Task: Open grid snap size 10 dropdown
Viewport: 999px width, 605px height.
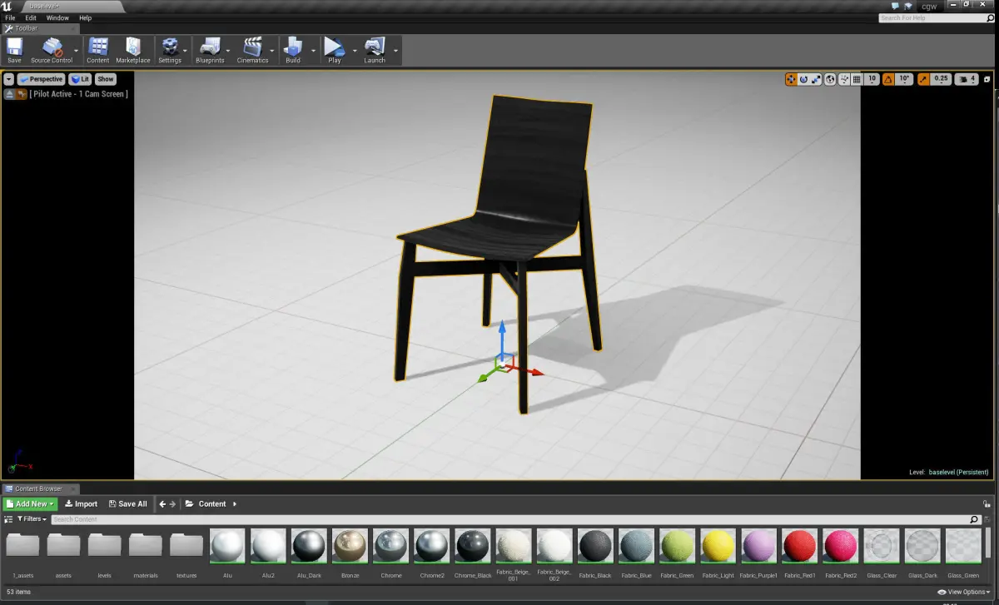Action: point(872,79)
